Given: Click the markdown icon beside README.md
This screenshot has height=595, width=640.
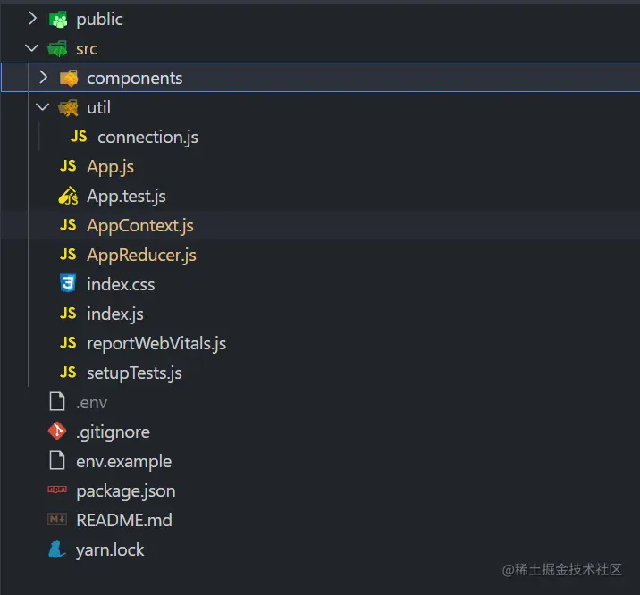Looking at the screenshot, I should pyautogui.click(x=57, y=520).
